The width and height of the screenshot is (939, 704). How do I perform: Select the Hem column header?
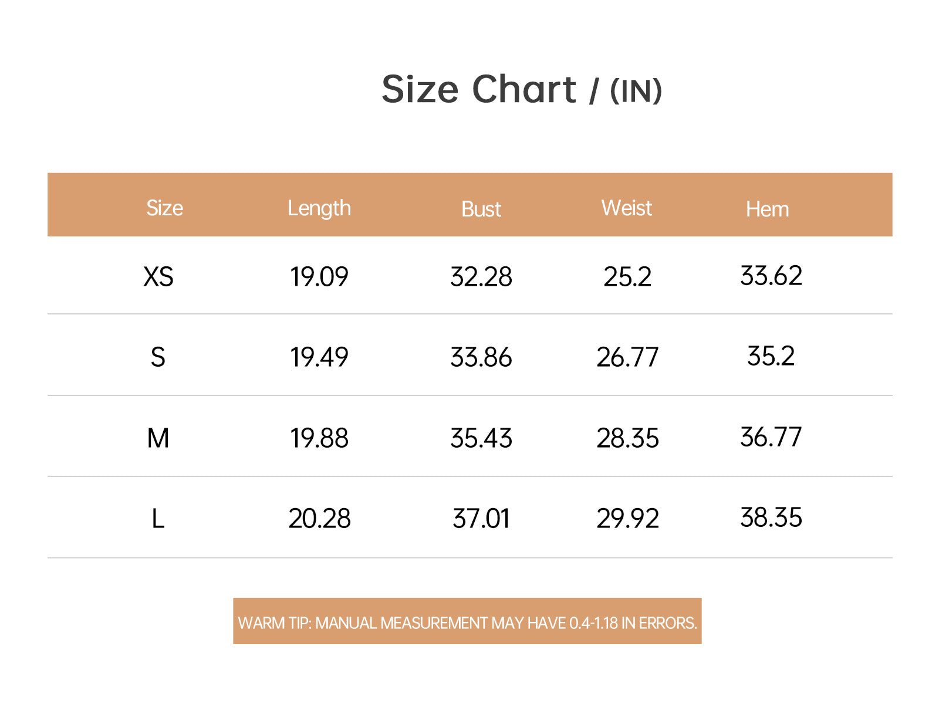(767, 209)
